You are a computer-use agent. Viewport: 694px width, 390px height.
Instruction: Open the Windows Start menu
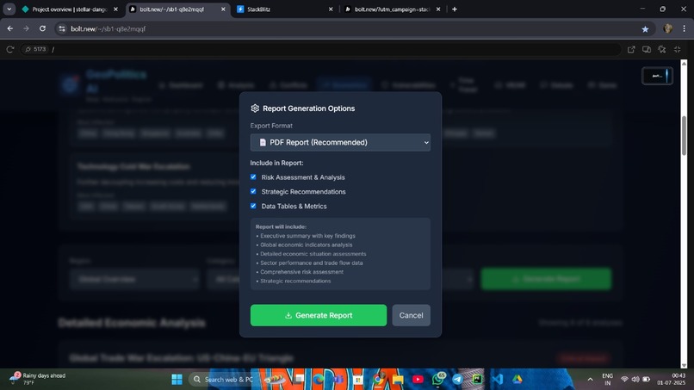(x=177, y=380)
